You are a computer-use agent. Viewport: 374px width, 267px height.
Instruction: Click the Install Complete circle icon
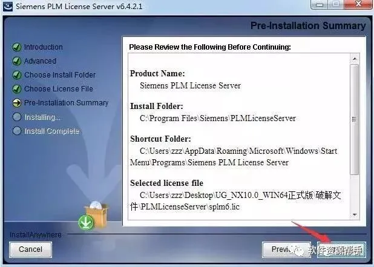17,131
